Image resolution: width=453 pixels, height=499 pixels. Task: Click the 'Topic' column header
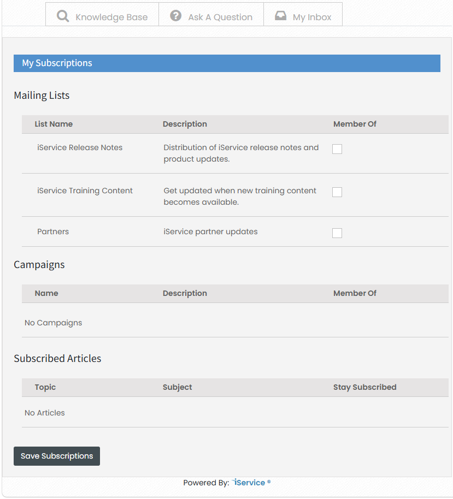45,387
